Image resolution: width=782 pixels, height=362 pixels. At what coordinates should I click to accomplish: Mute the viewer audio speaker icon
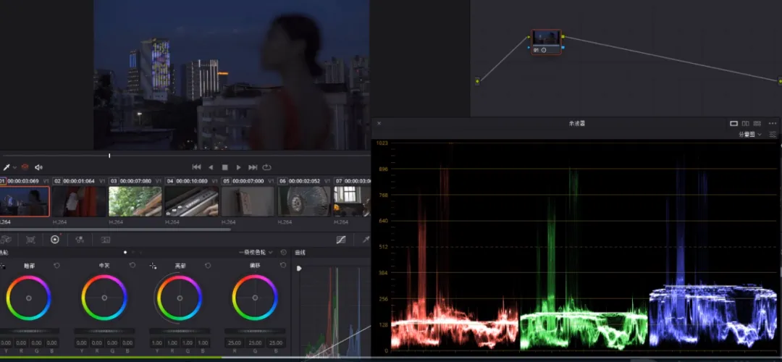coord(38,167)
